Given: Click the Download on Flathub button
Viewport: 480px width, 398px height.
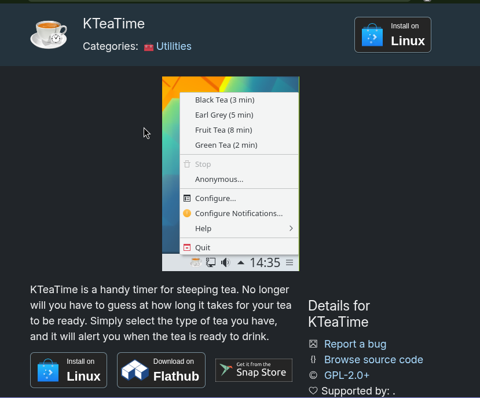Looking at the screenshot, I should 161,370.
